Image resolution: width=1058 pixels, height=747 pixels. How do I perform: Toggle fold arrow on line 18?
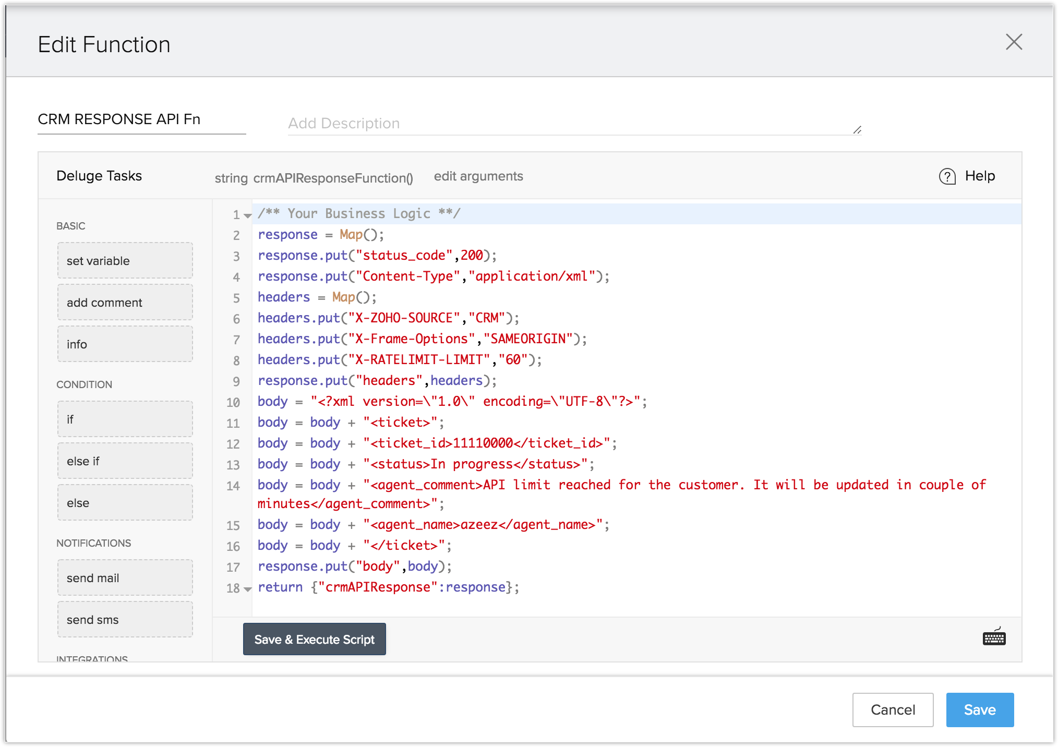click(248, 589)
